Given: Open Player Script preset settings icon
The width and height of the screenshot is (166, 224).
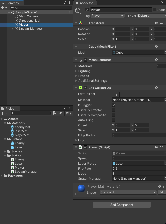Looking at the screenshot, I should [161, 147].
